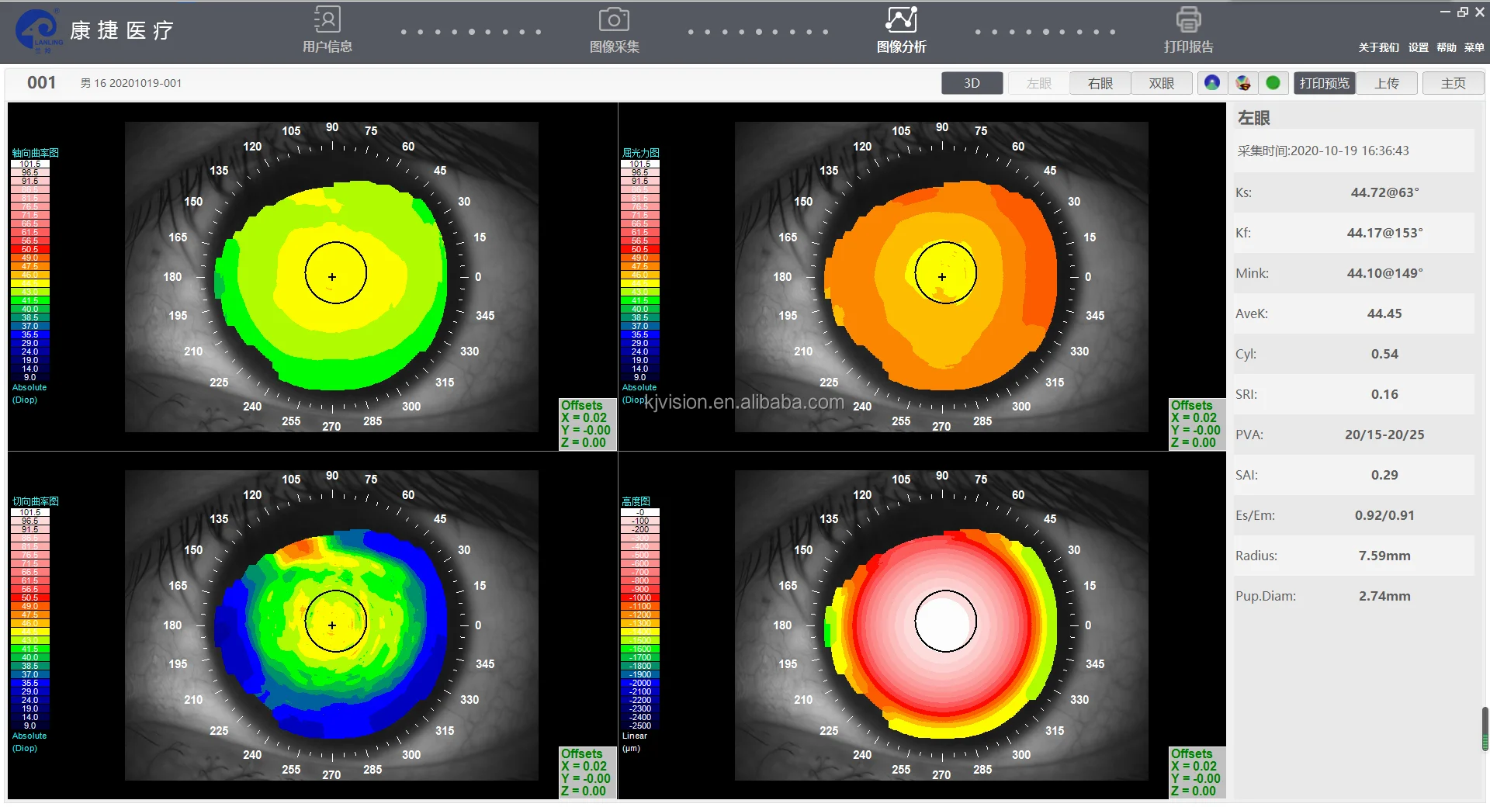Screen dimensions: 1490x807
Task: Click the 康捷医疗 company logo
Action: pyautogui.click(x=93, y=31)
